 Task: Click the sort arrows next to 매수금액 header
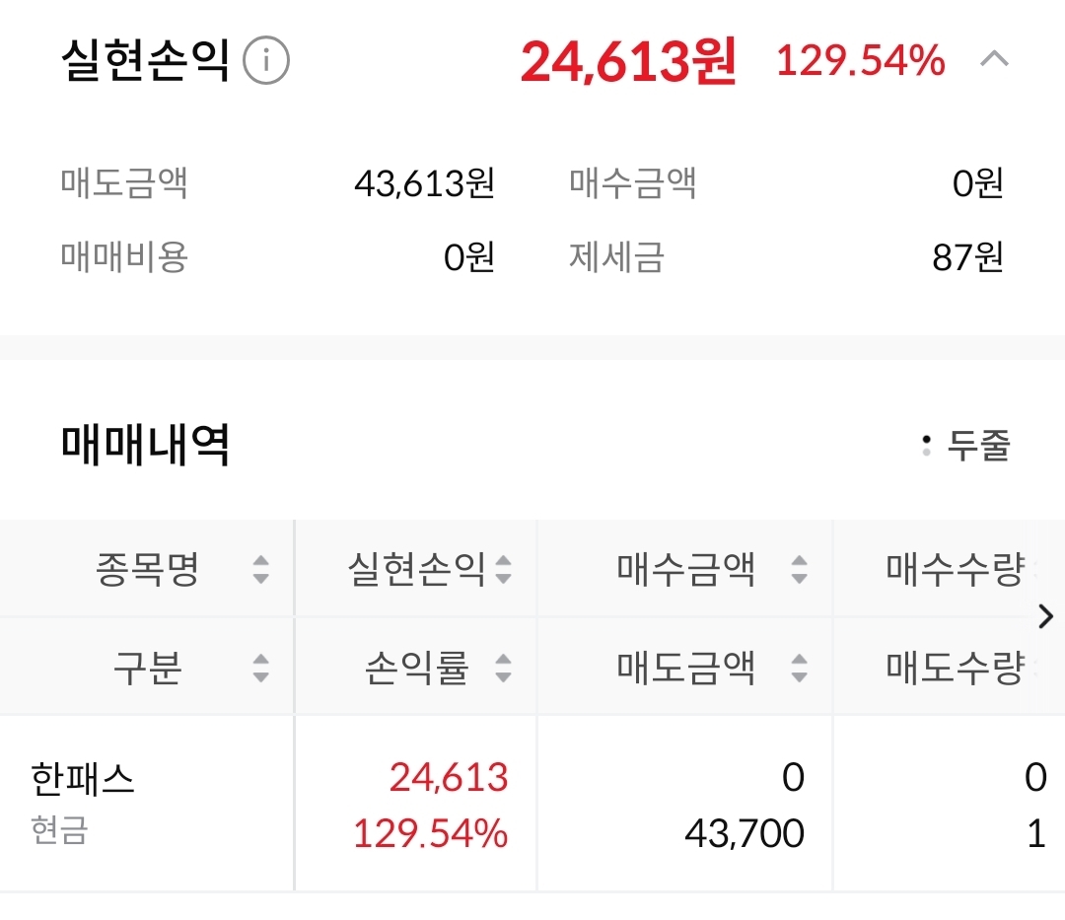tap(799, 569)
